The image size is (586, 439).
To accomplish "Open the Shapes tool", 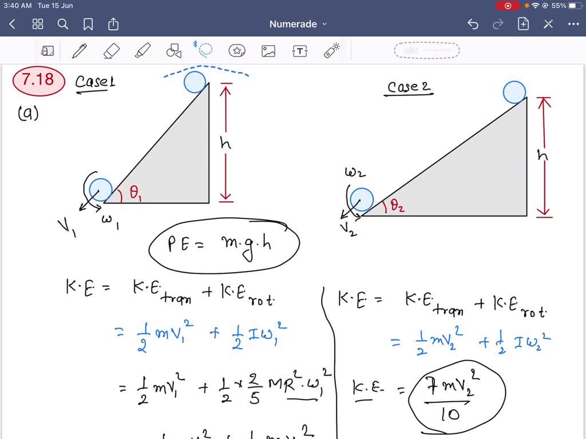I will coord(175,50).
